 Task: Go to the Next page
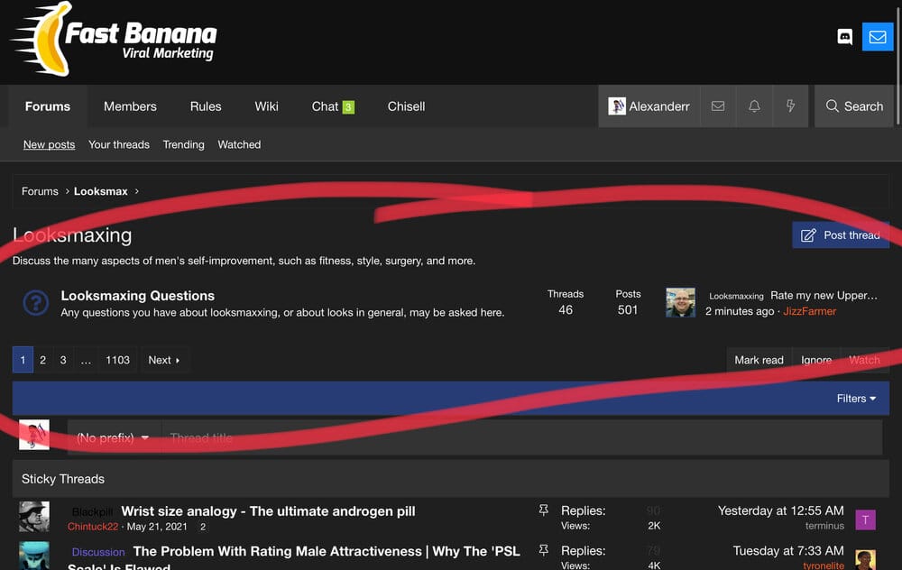click(x=164, y=360)
